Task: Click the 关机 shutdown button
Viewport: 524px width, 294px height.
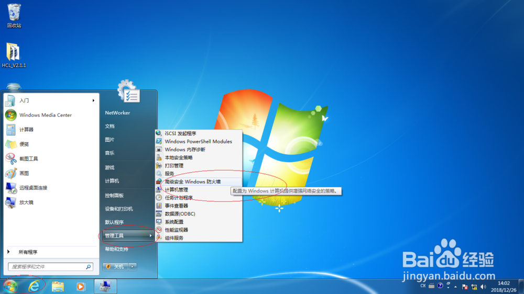Action: [115, 266]
